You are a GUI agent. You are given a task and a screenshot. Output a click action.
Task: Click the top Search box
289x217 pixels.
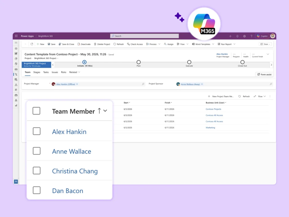tap(144, 36)
